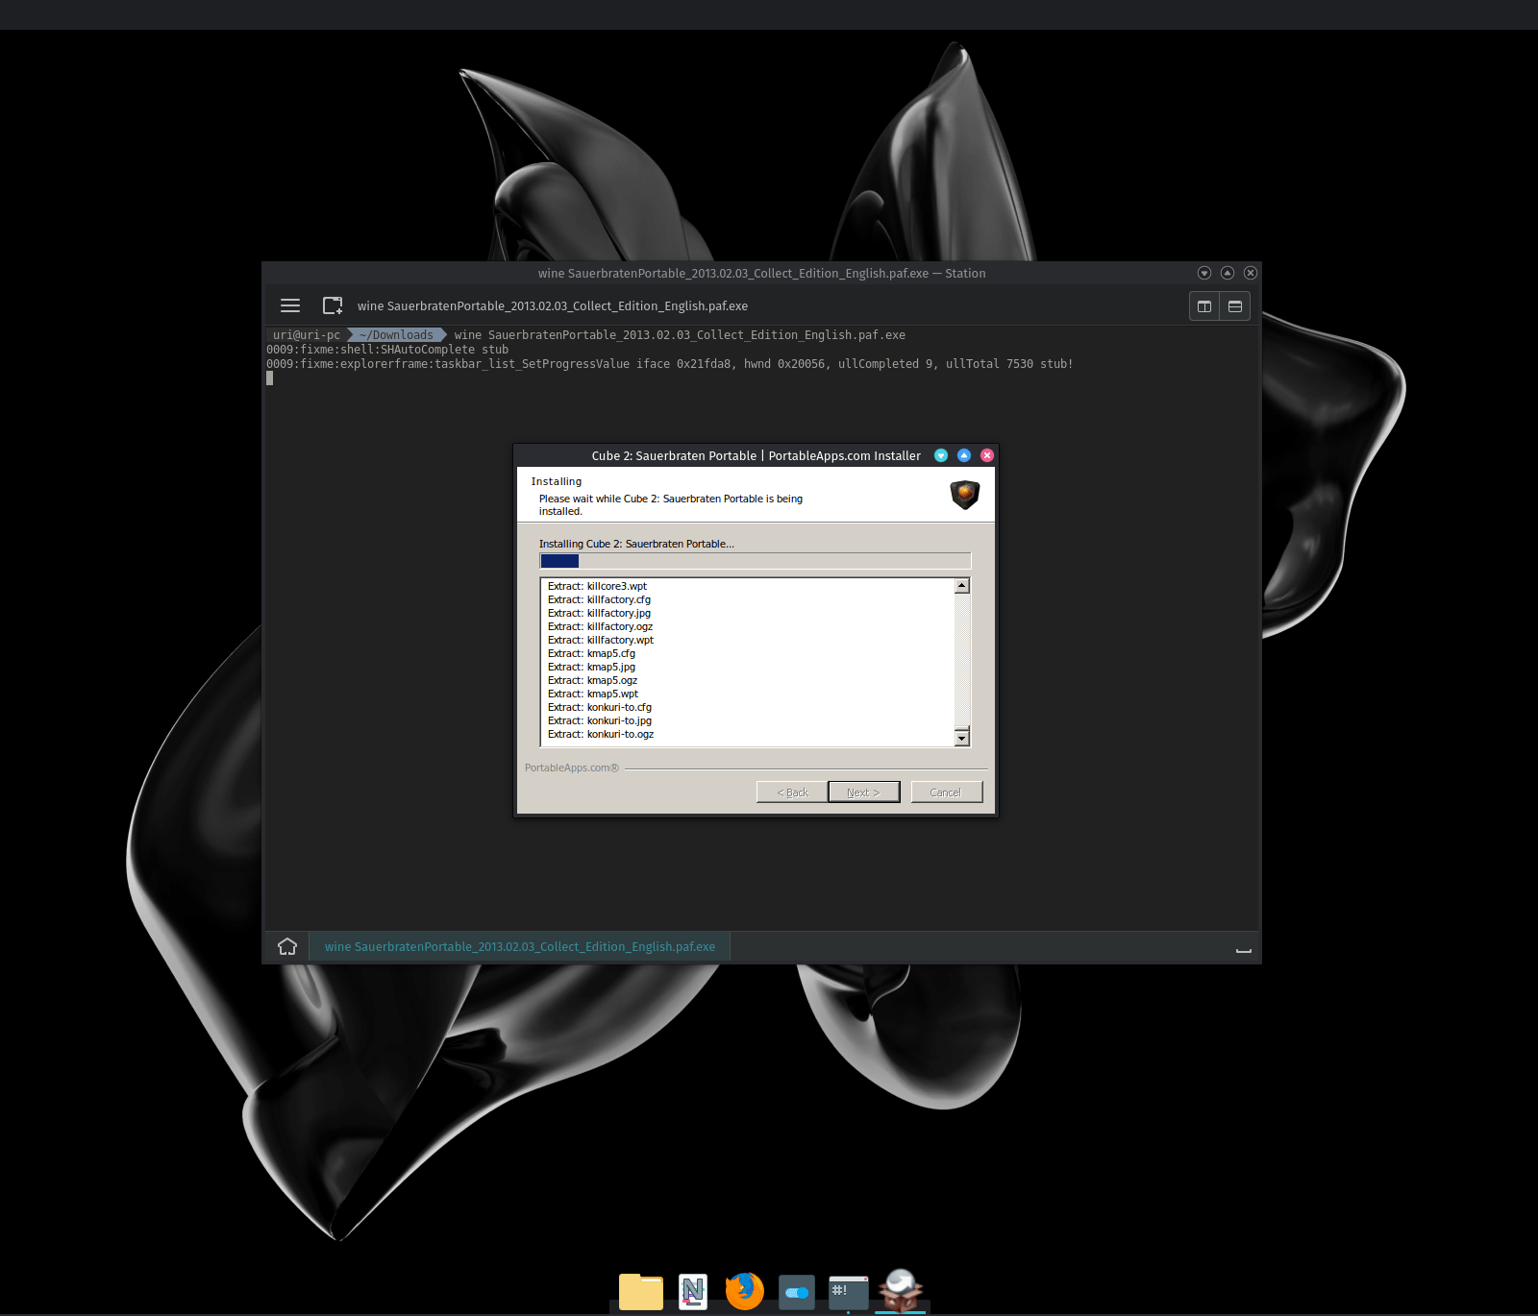The width and height of the screenshot is (1538, 1316).
Task: Open a new tab in Station
Action: 333,305
